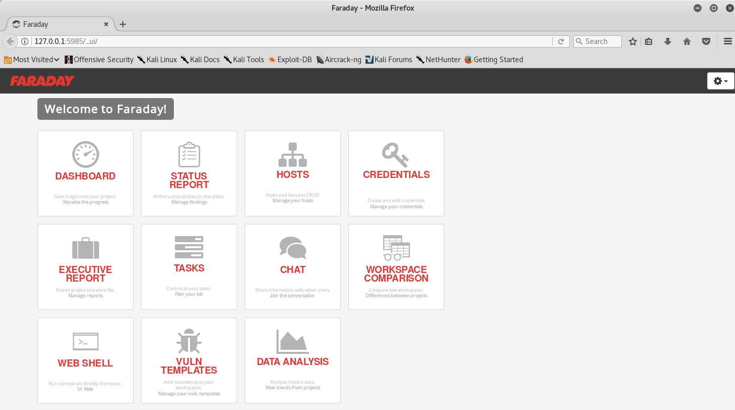735x410 pixels.
Task: Click the Vuln Templates bug icon
Action: 189,341
